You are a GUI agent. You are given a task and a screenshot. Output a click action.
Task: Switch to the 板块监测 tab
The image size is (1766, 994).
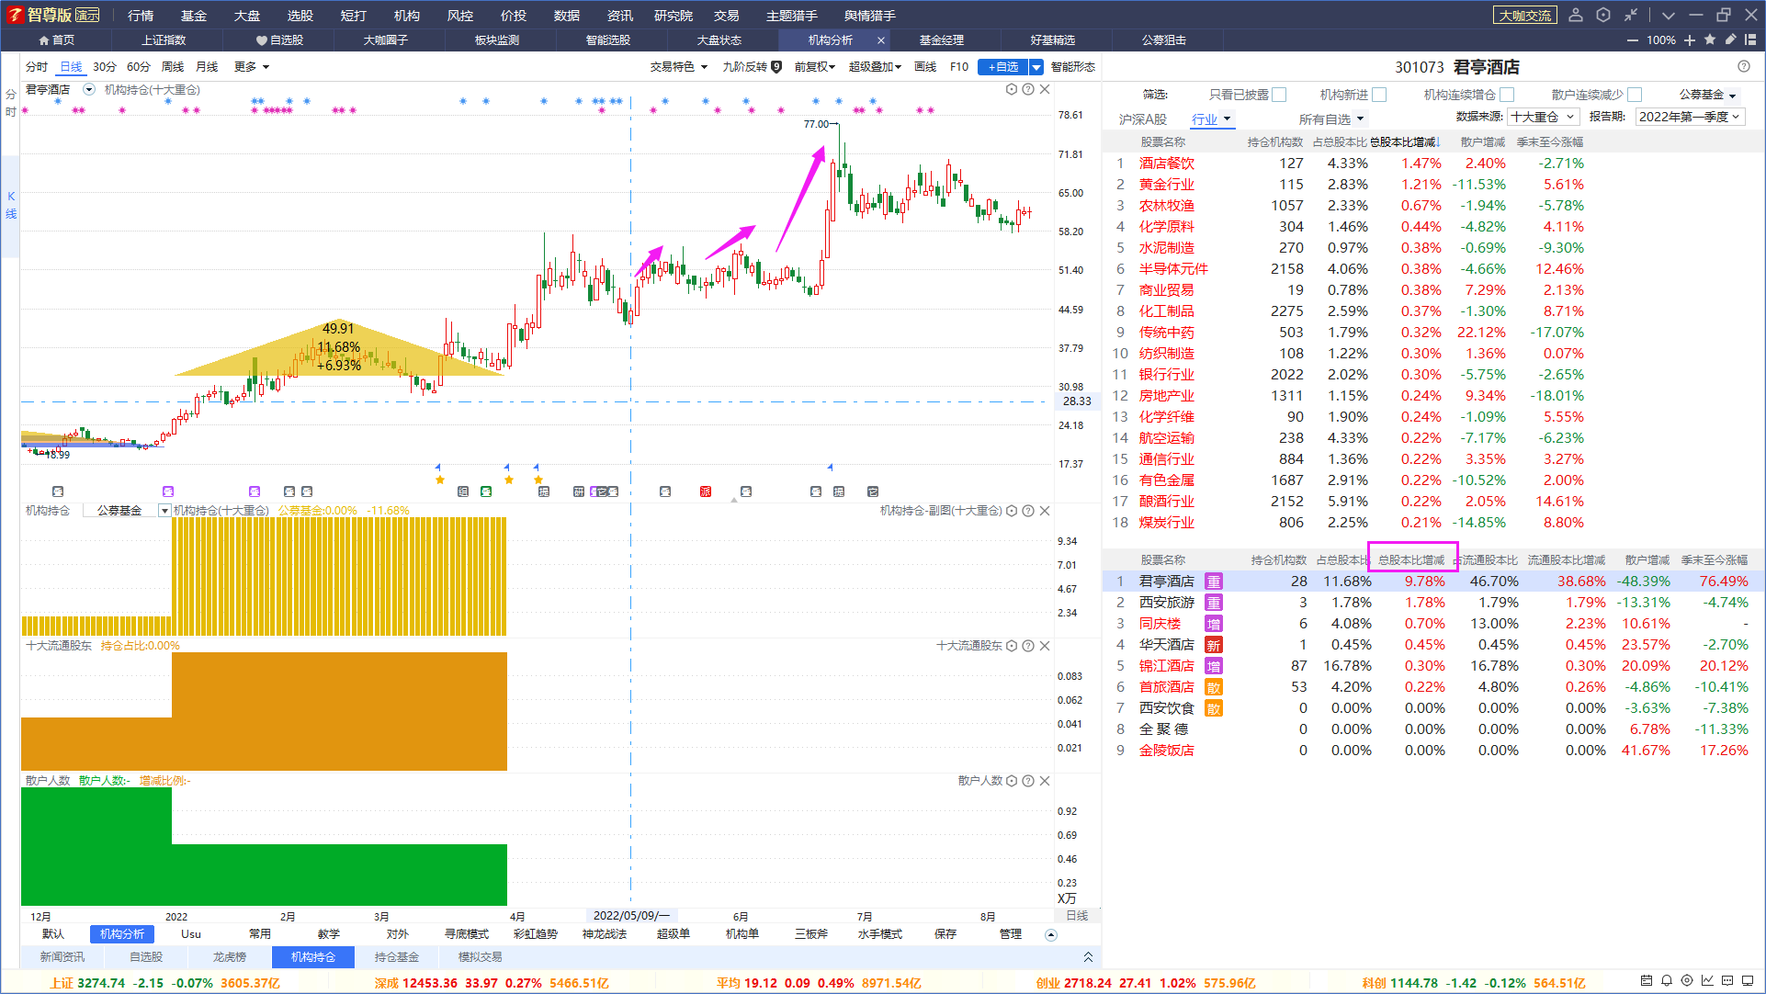pyautogui.click(x=497, y=40)
